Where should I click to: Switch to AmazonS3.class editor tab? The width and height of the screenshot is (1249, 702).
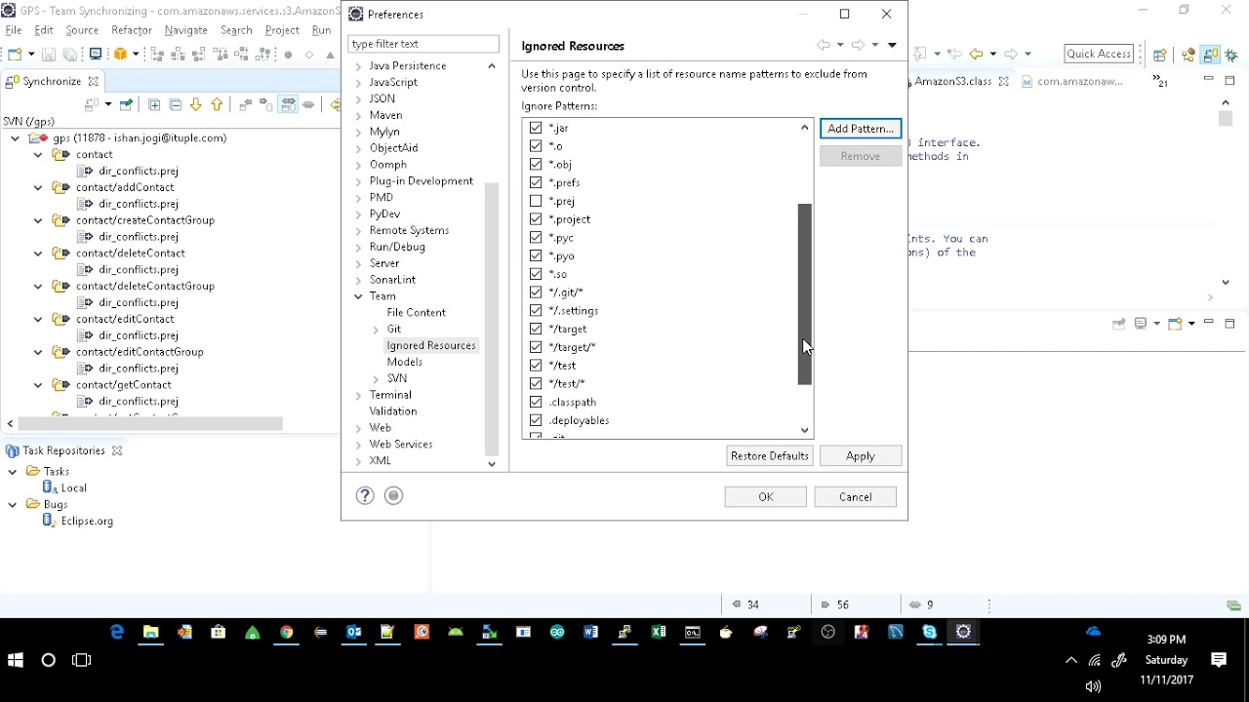[x=954, y=81]
